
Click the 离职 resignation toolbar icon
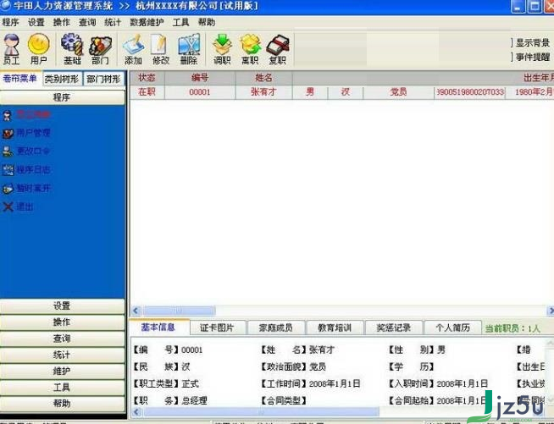tap(250, 49)
